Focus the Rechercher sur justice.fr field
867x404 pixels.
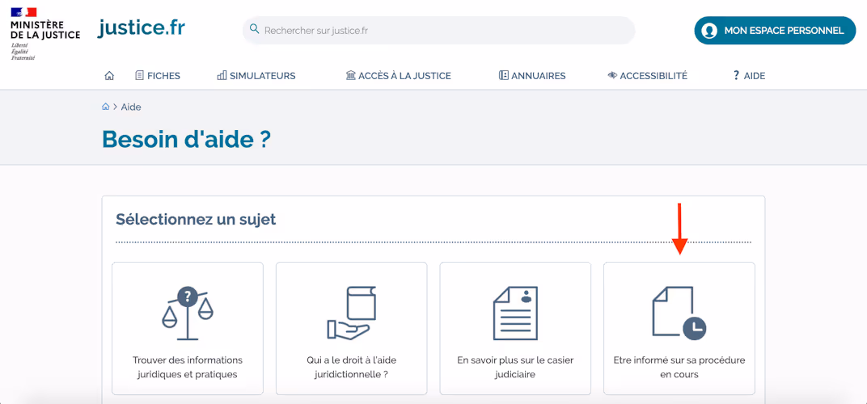[x=439, y=31]
